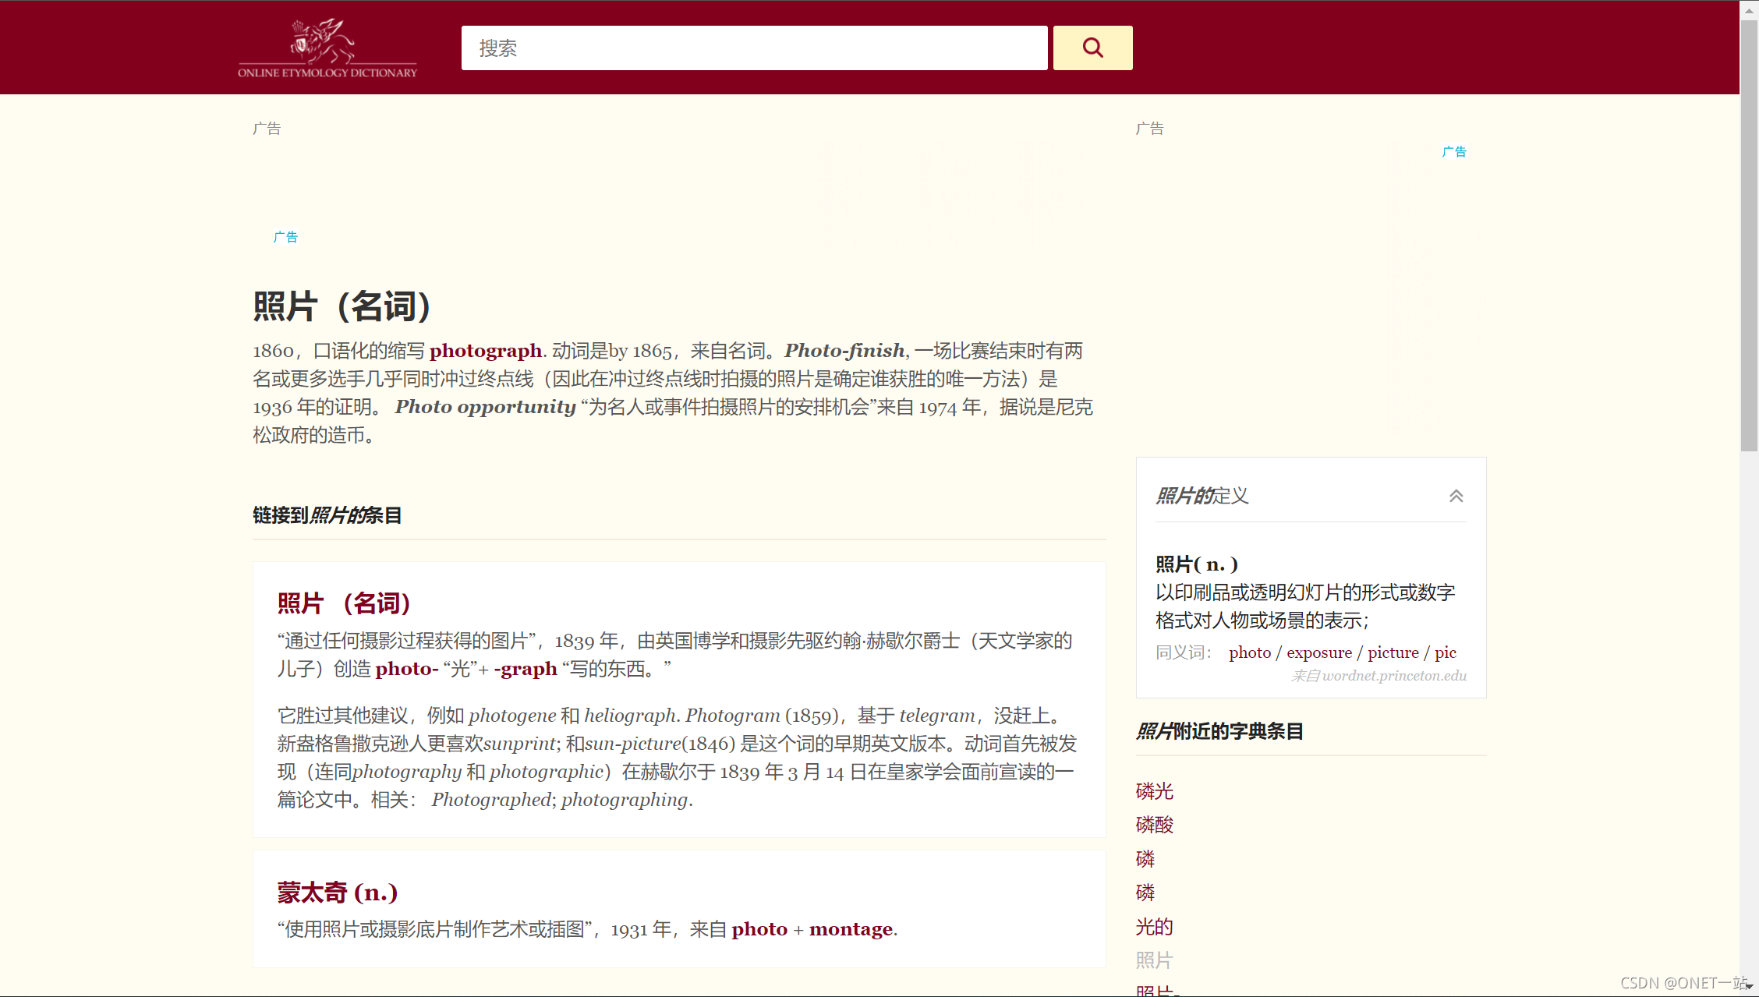This screenshot has width=1759, height=997.
Task: Click the Online Etymology Dictionary logo
Action: [327, 48]
